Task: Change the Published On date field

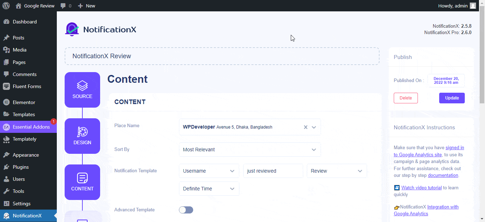Action: 446,81
